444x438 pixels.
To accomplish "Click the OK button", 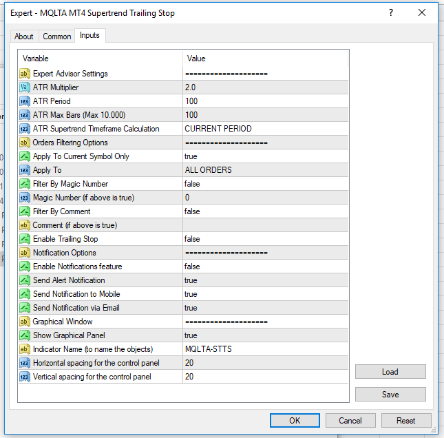I will coord(295,420).
